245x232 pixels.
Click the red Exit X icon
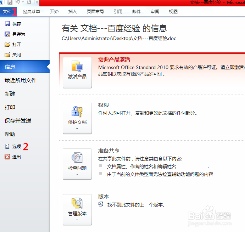pos(7,157)
